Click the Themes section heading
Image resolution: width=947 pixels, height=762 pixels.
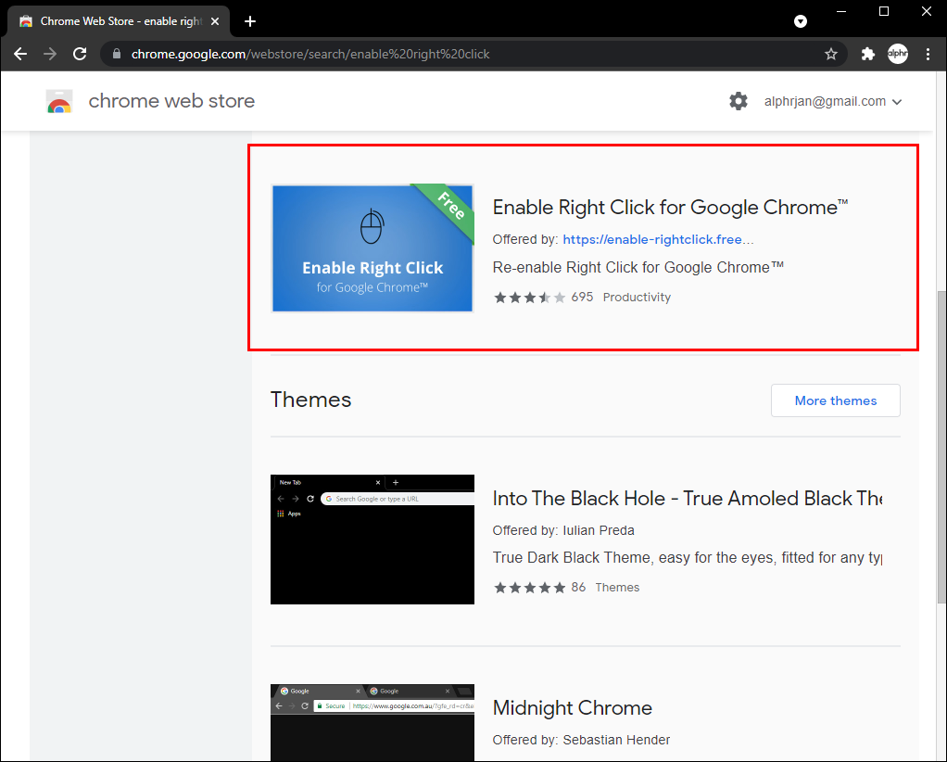pos(311,400)
